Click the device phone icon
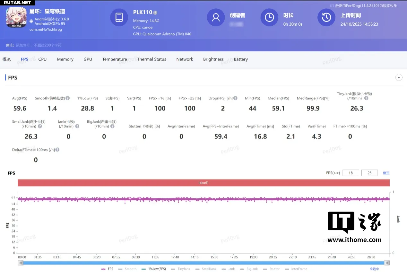This screenshot has width=407, height=272. coord(119,17)
